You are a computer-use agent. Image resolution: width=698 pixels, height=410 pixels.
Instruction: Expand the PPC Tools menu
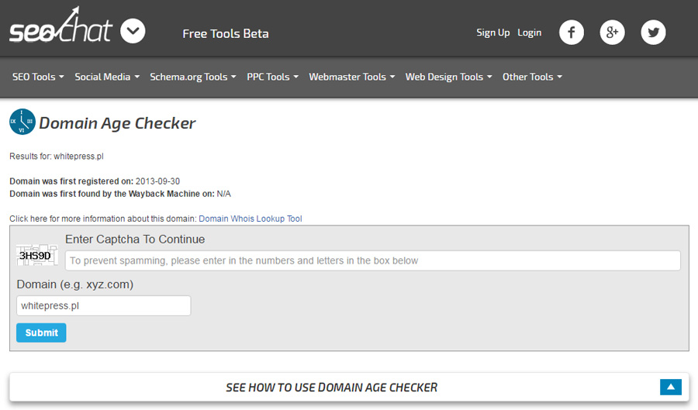[x=272, y=77]
